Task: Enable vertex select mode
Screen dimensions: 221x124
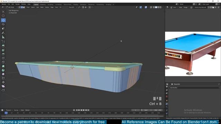Action: point(20,7)
